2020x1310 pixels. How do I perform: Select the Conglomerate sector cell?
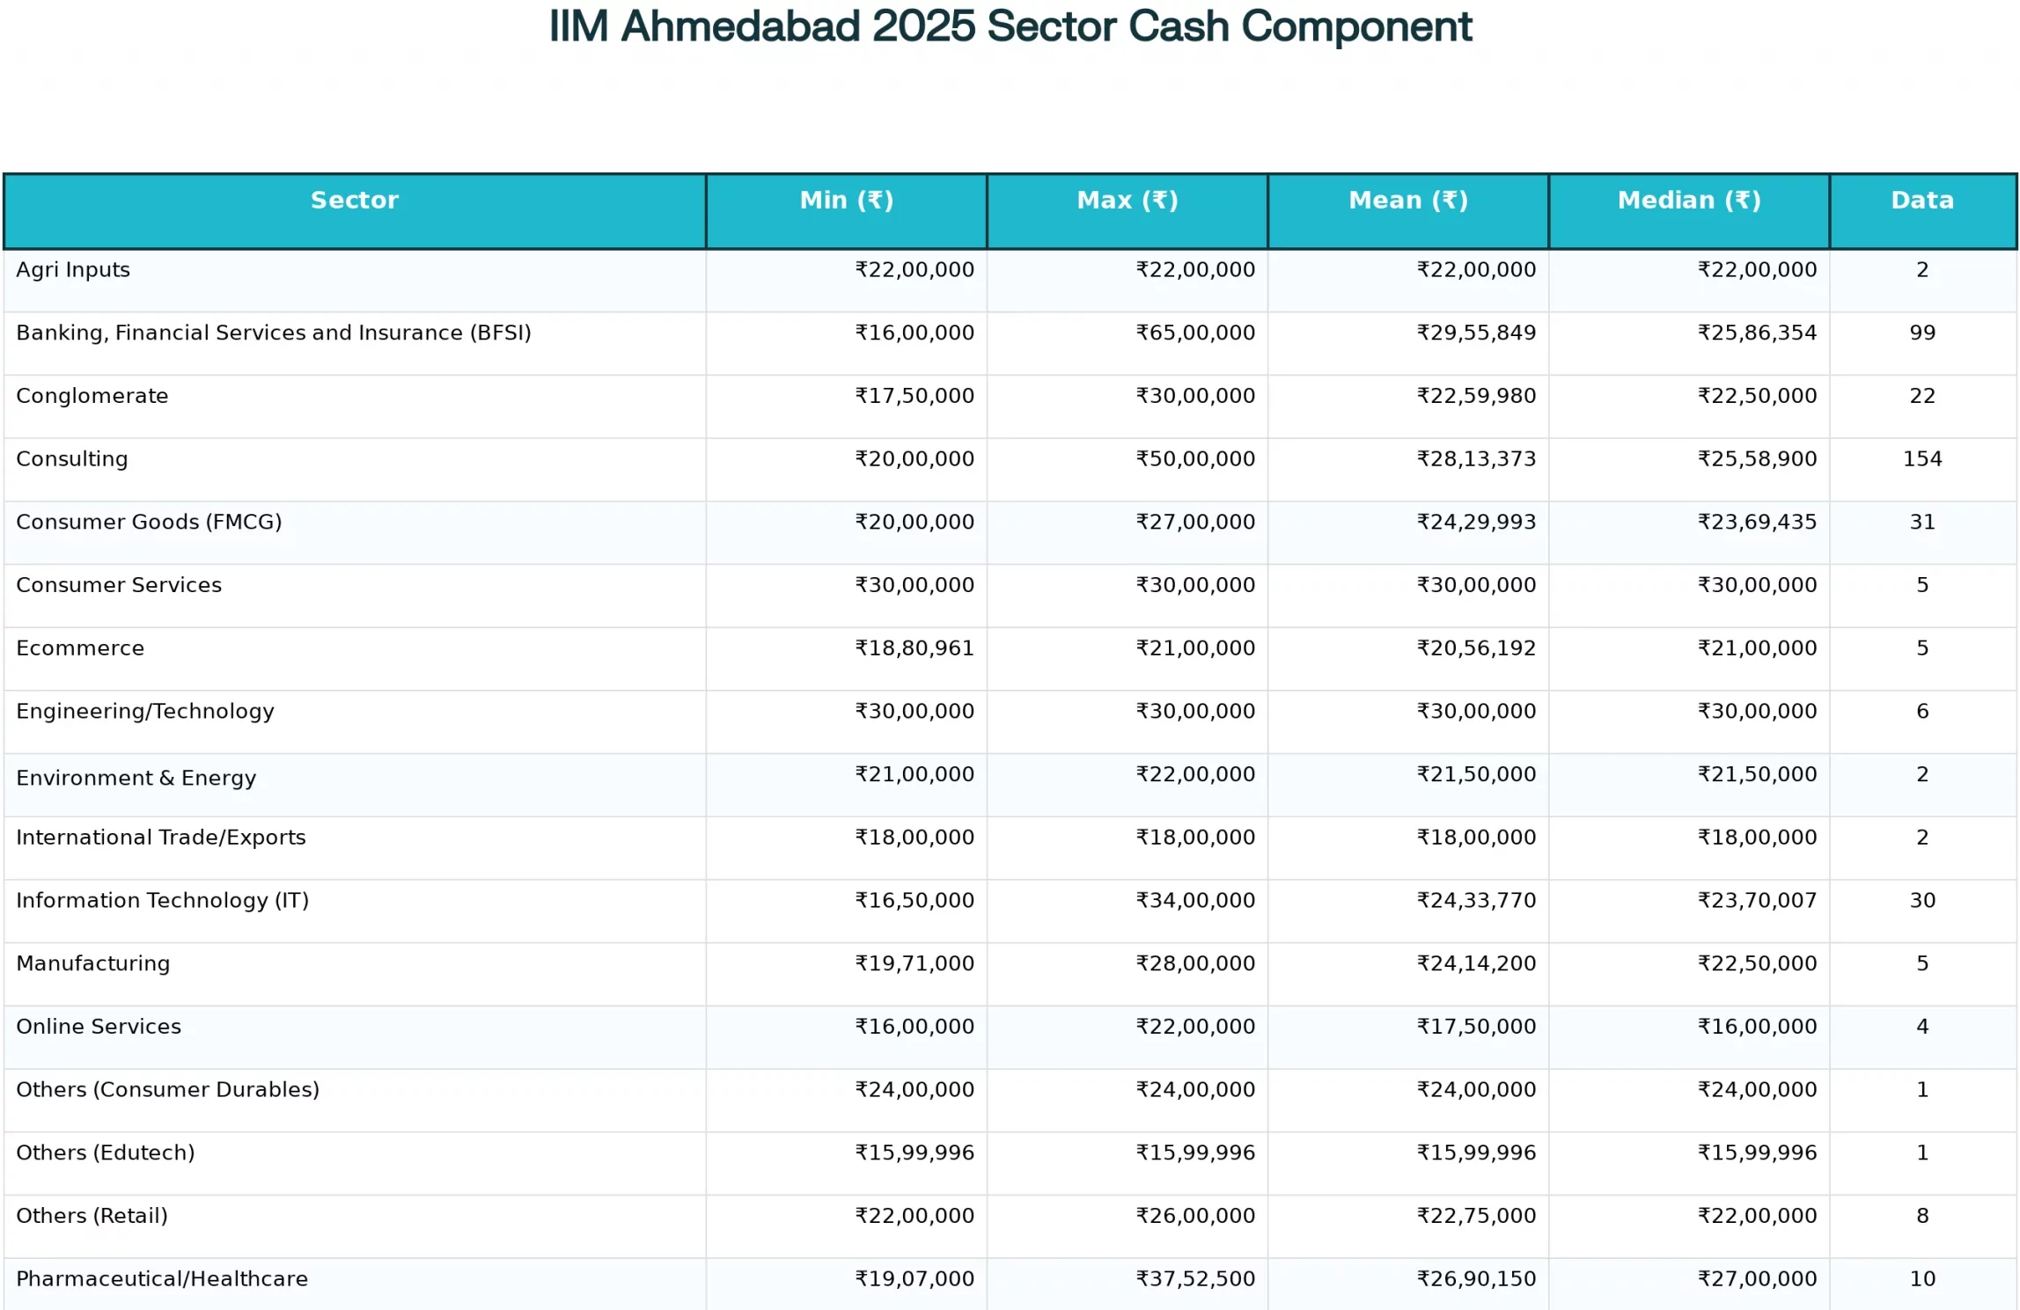92,396
